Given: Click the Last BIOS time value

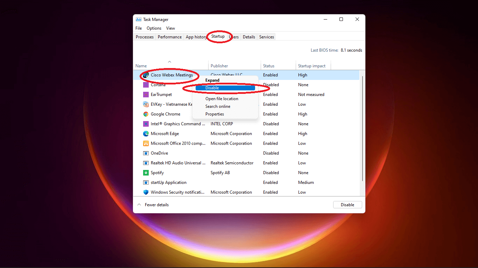Looking at the screenshot, I should [x=351, y=50].
